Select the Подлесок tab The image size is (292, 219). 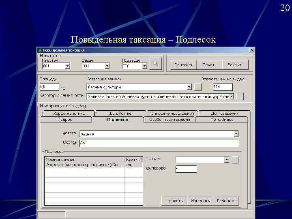[x=118, y=120]
